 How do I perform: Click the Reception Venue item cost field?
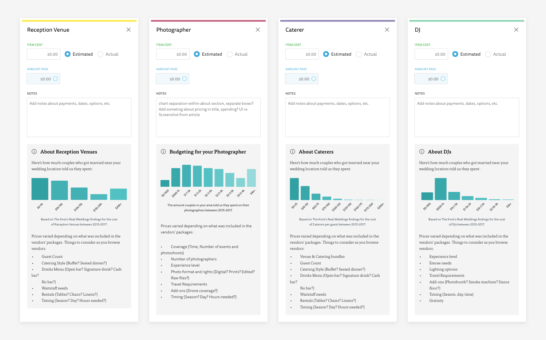click(x=44, y=54)
